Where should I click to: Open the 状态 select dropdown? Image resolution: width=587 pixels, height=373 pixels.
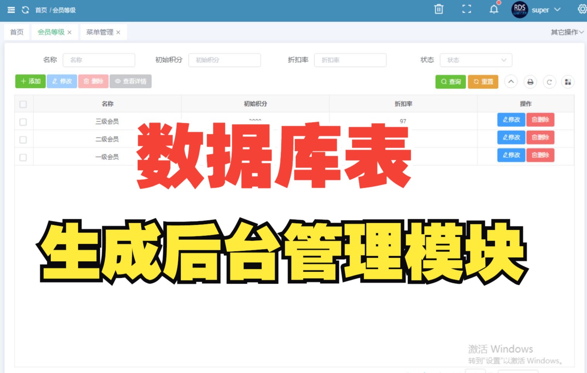coord(476,60)
